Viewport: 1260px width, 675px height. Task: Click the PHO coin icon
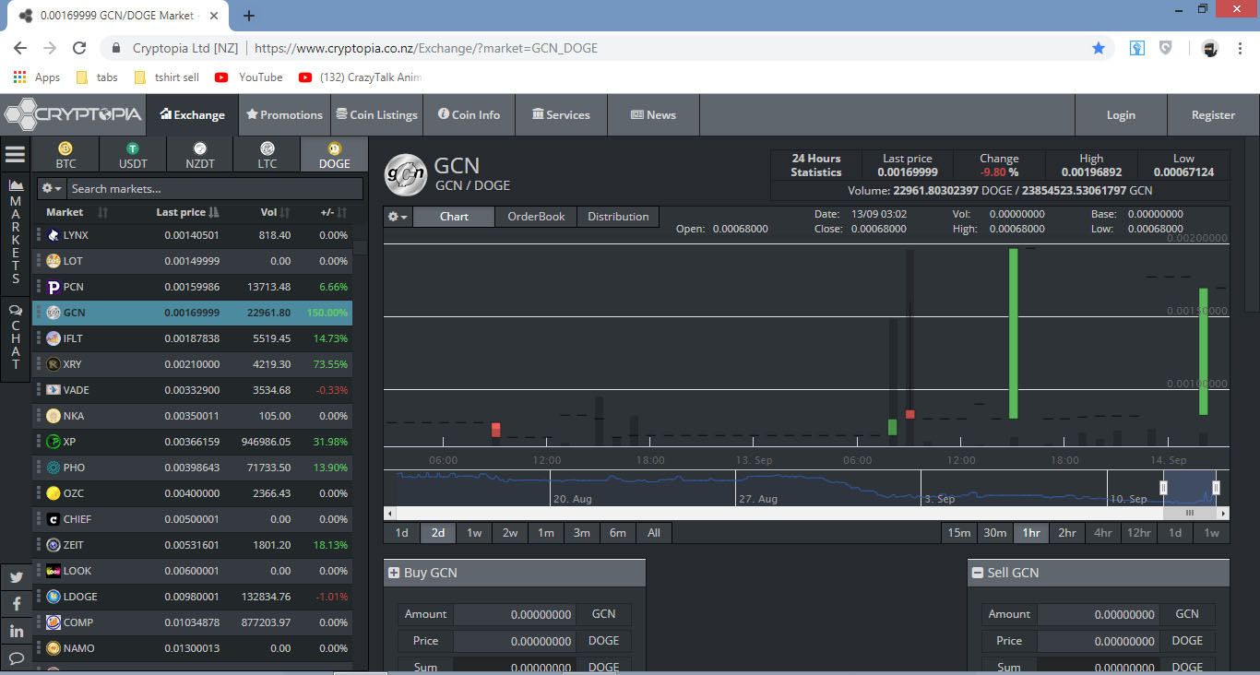coord(53,468)
